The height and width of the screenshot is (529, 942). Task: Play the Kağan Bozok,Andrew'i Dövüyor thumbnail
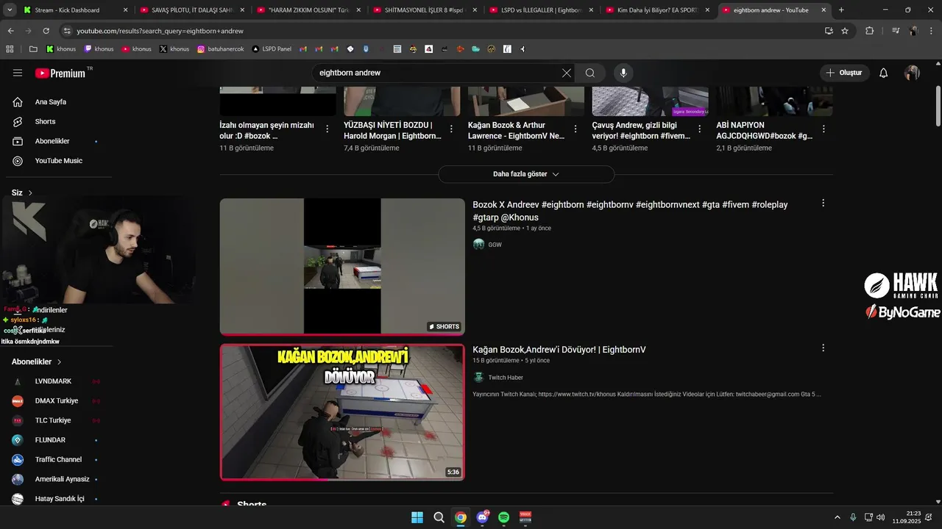[x=342, y=412]
